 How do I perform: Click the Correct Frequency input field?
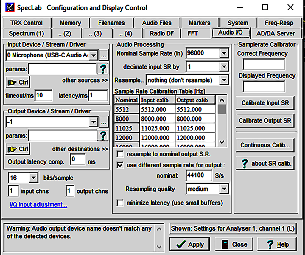[x=264, y=65]
